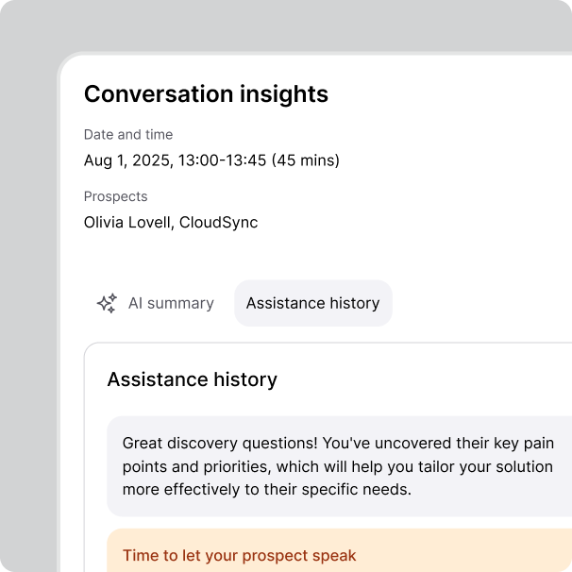Click the Date and time label
This screenshot has width=572, height=572.
128,135
